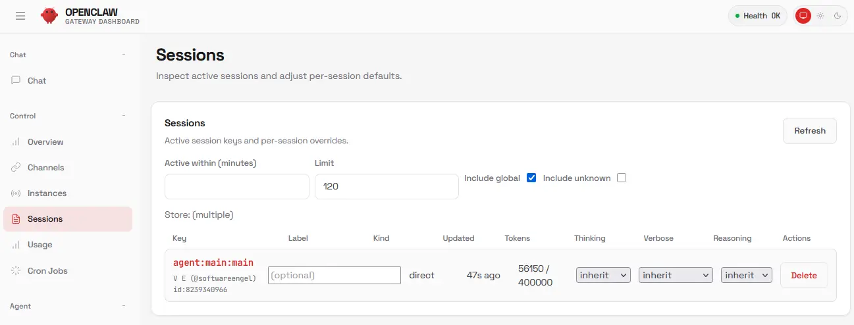Click the Cron Jobs spinner icon
The height and width of the screenshot is (325, 854).
tap(16, 270)
